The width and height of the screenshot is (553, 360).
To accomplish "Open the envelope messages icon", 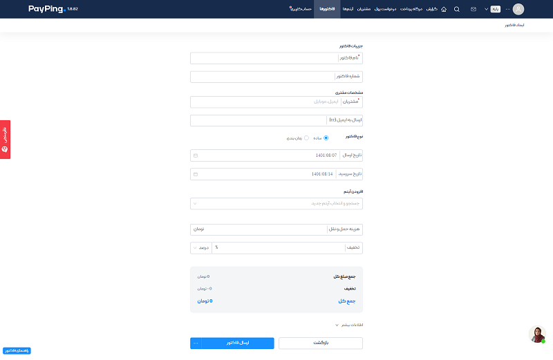I will (474, 9).
